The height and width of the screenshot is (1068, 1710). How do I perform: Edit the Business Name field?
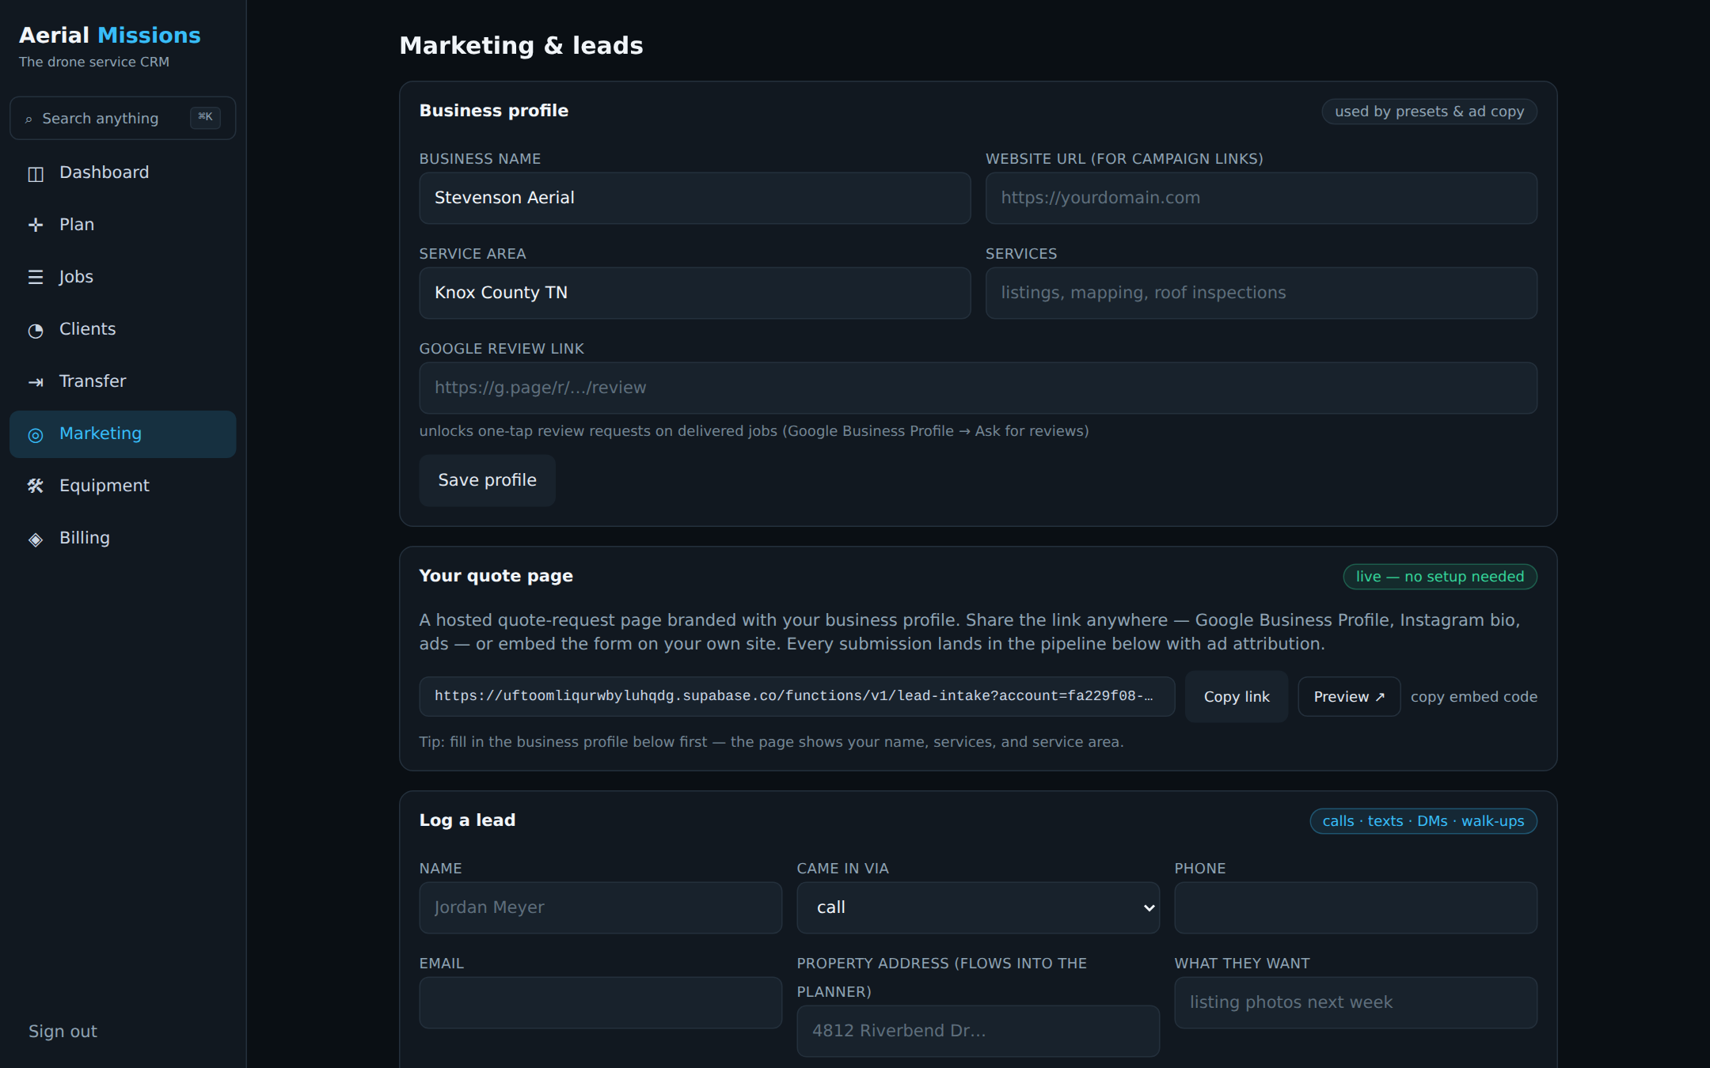click(x=694, y=198)
